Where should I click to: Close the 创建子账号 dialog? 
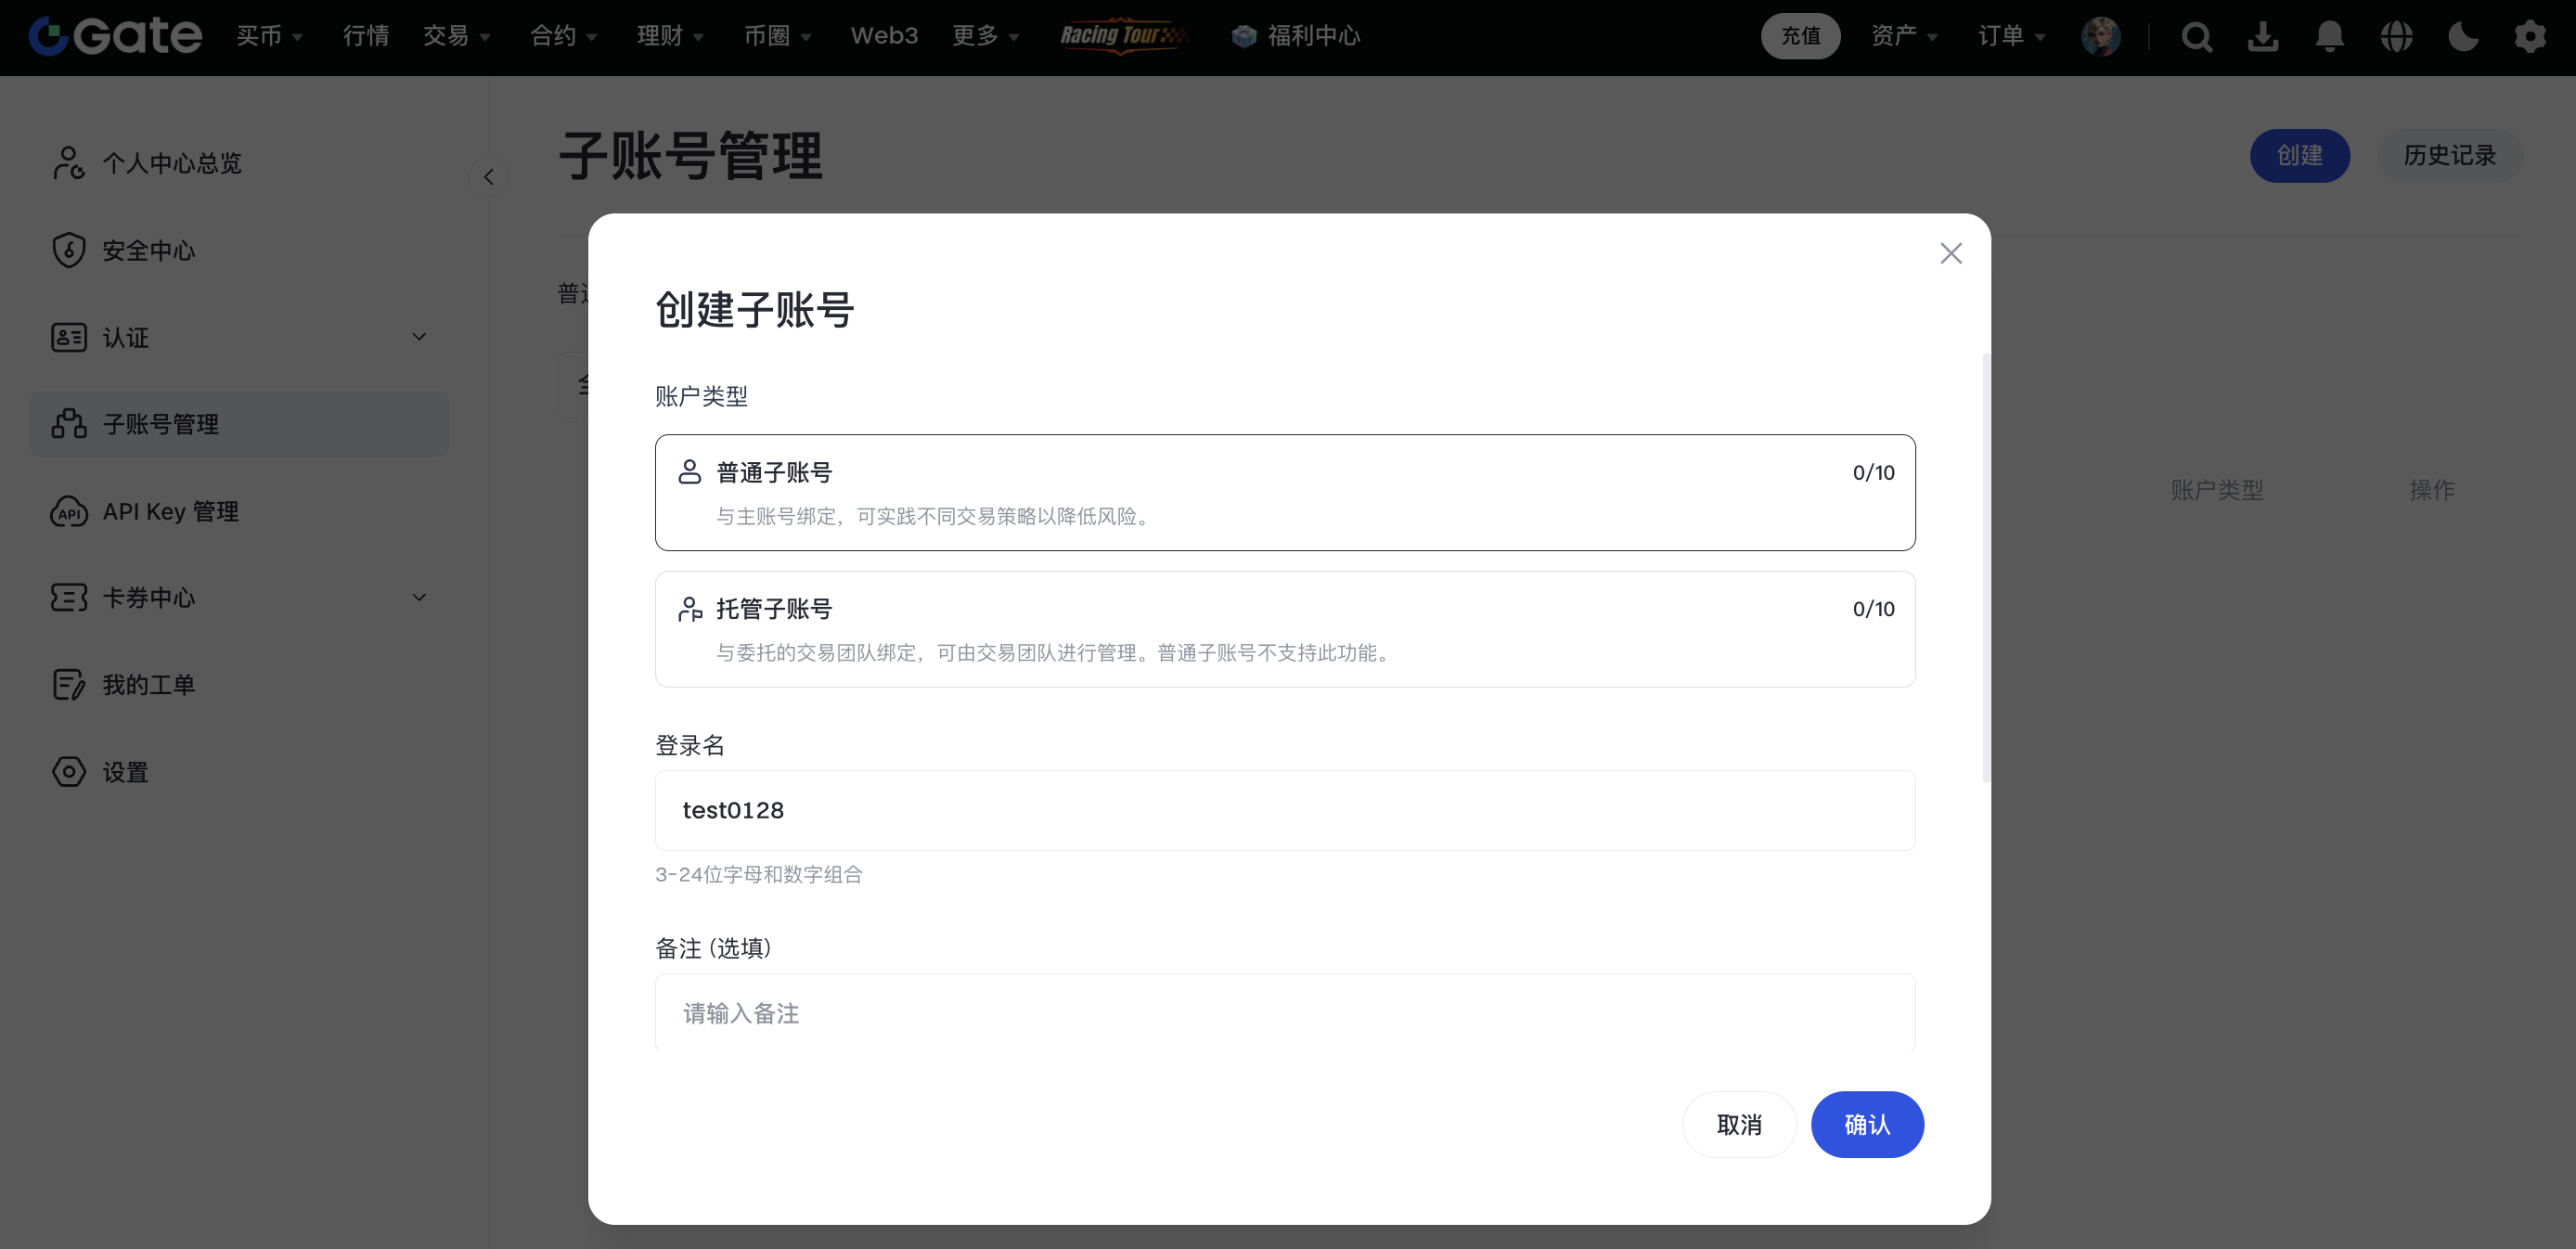click(x=1950, y=253)
